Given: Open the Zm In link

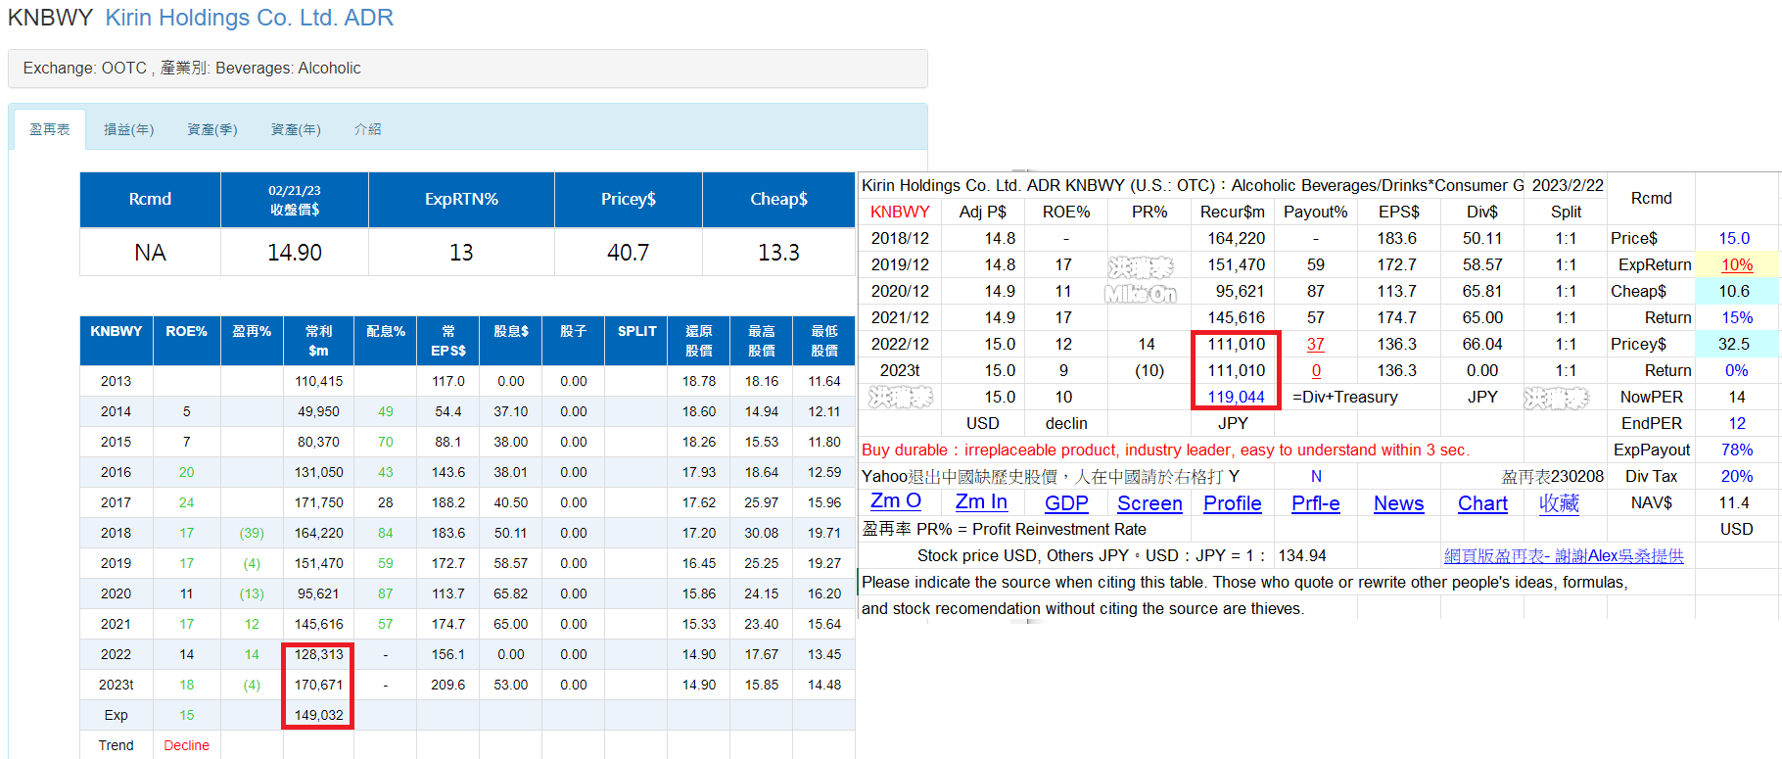Looking at the screenshot, I should tap(981, 501).
